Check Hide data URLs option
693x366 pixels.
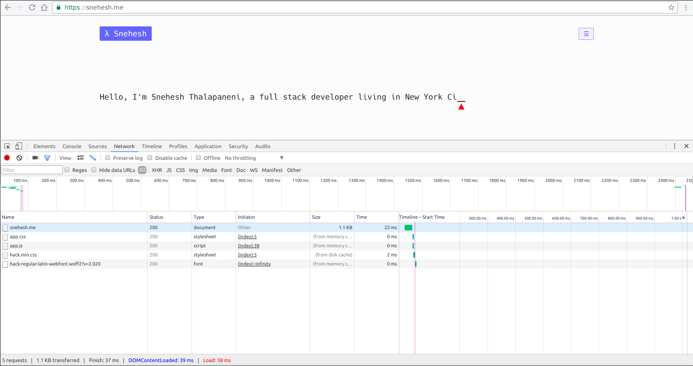coord(94,170)
